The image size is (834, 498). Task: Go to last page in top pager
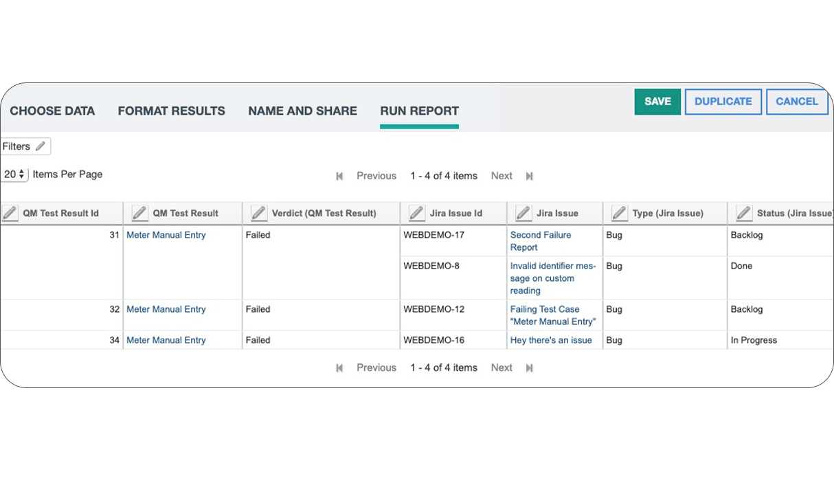click(x=529, y=176)
